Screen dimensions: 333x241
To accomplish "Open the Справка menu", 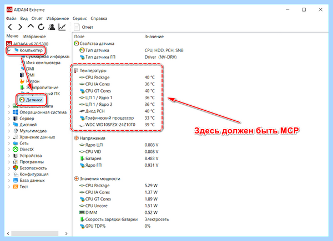I will point(99,18).
